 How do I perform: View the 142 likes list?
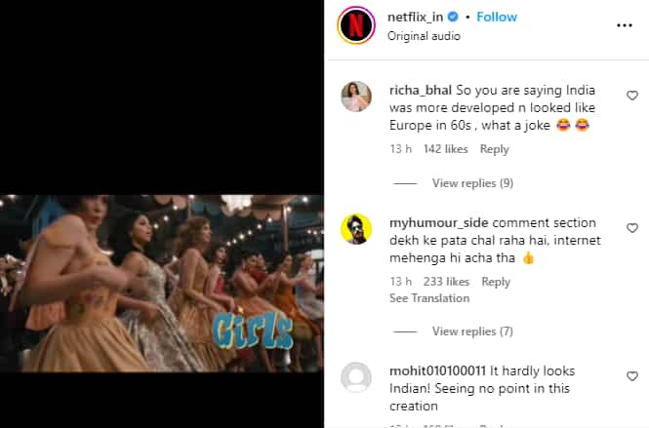446,149
